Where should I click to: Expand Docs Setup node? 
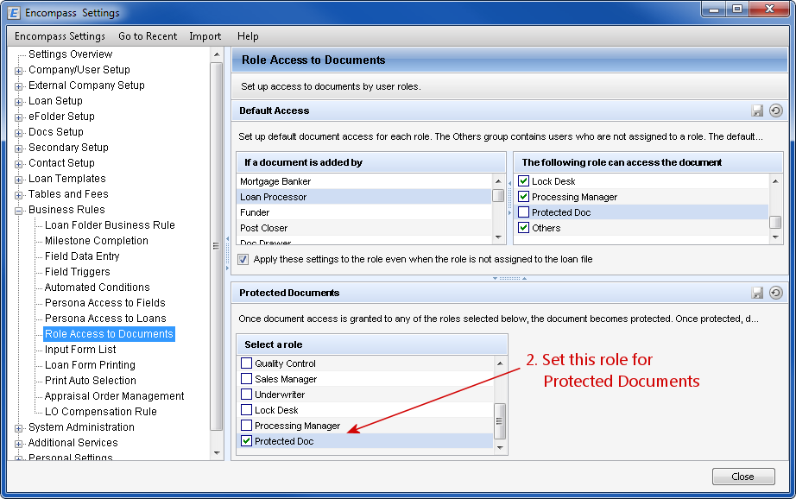[x=18, y=134]
